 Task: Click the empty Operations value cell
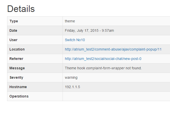point(116,96)
